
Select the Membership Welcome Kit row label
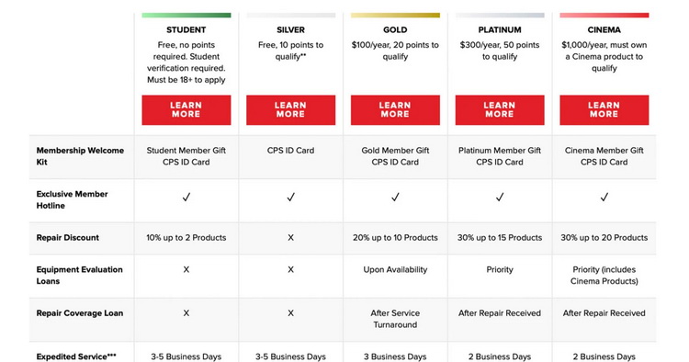80,156
